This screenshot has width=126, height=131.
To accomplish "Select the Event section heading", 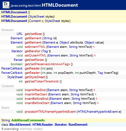I will click(x=5, y=108).
